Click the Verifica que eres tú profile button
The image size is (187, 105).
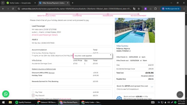(x=171, y=9)
